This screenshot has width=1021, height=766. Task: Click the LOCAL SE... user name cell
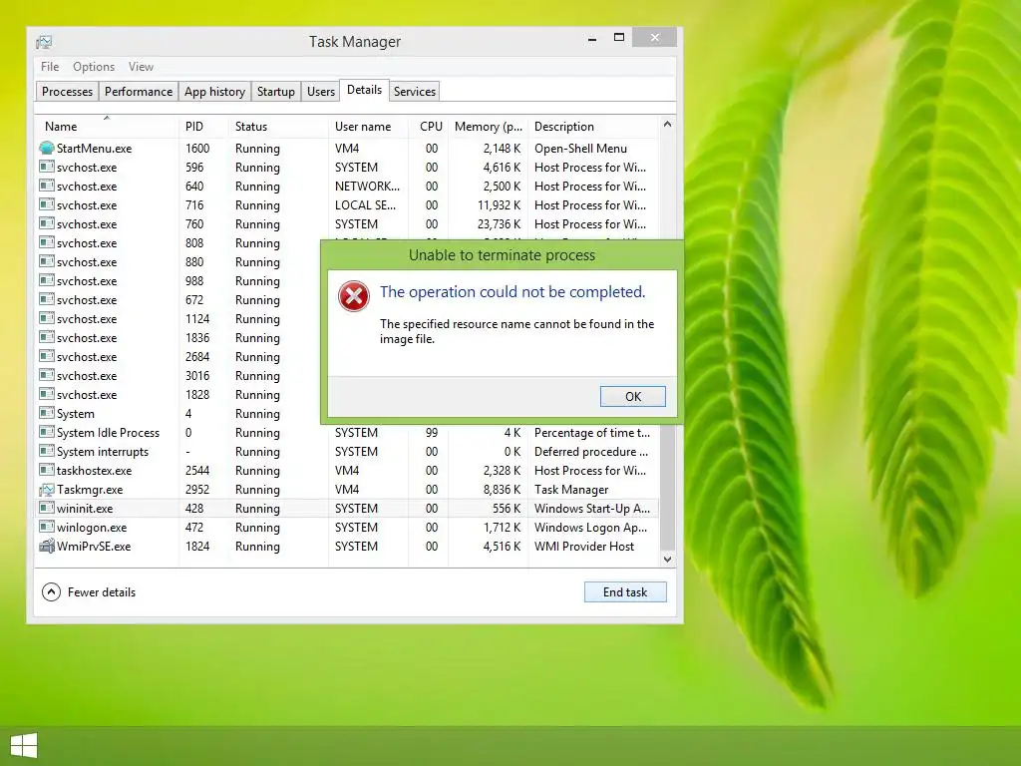pos(365,204)
